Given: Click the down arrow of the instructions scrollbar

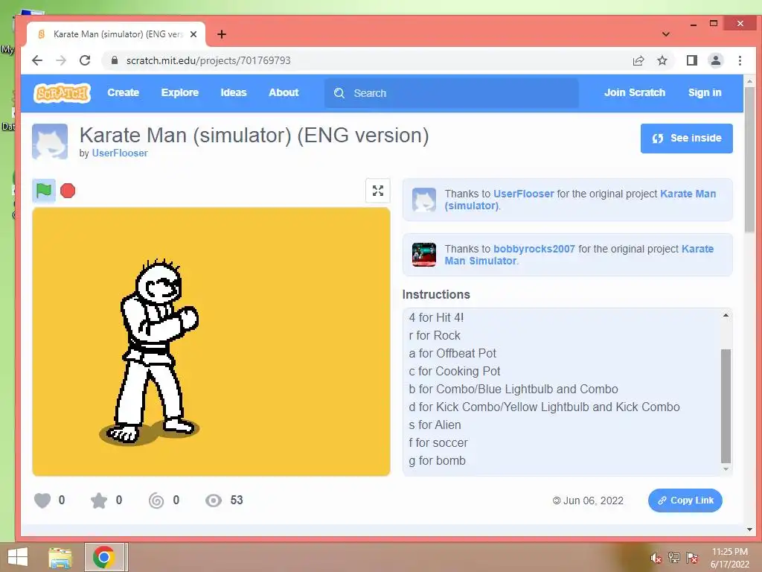Looking at the screenshot, I should (x=726, y=469).
